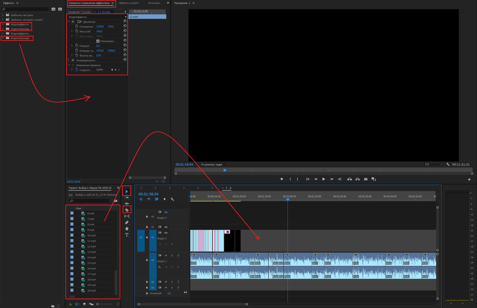Choose the Pen tool
The width and height of the screenshot is (477, 308).
pyautogui.click(x=127, y=222)
